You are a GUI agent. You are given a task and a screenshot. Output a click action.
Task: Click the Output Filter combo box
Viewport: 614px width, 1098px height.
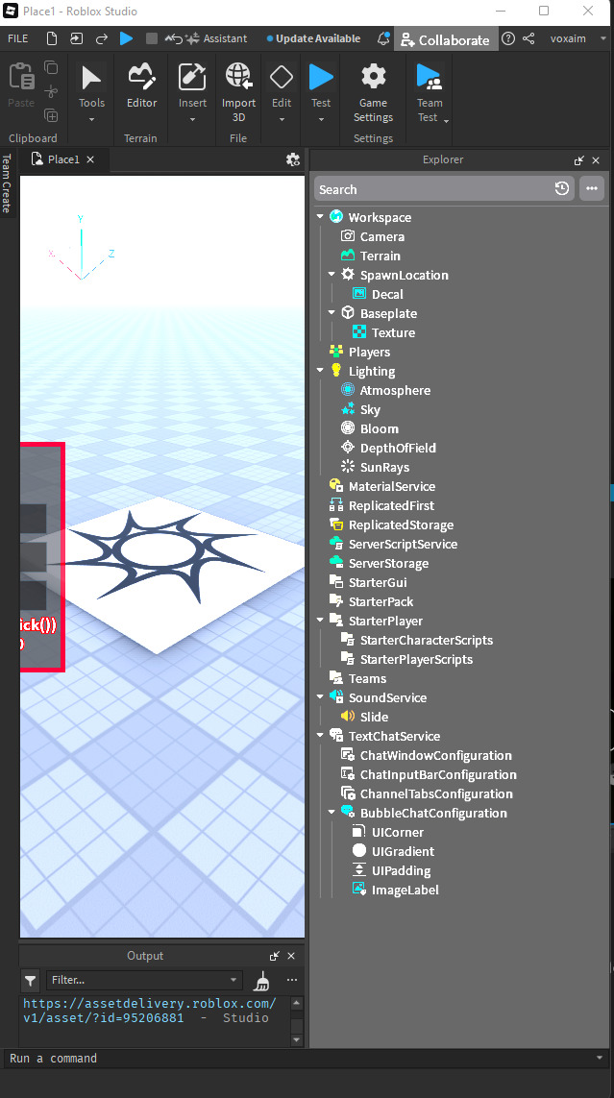[x=144, y=980]
